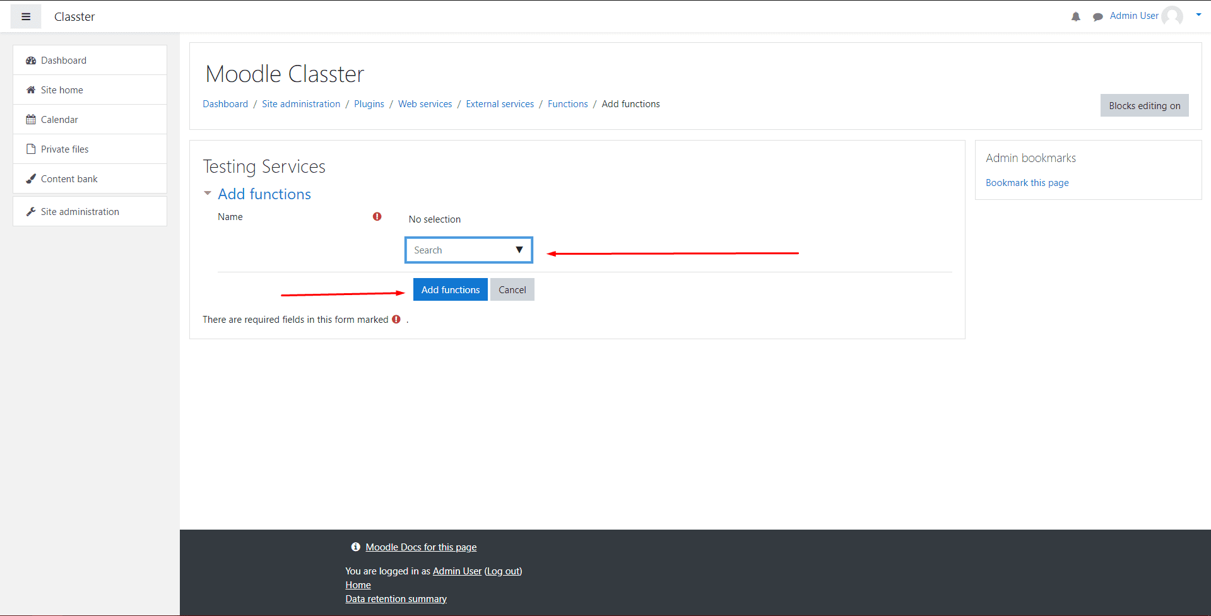Open Content bank in the sidebar
1211x616 pixels.
(x=90, y=179)
